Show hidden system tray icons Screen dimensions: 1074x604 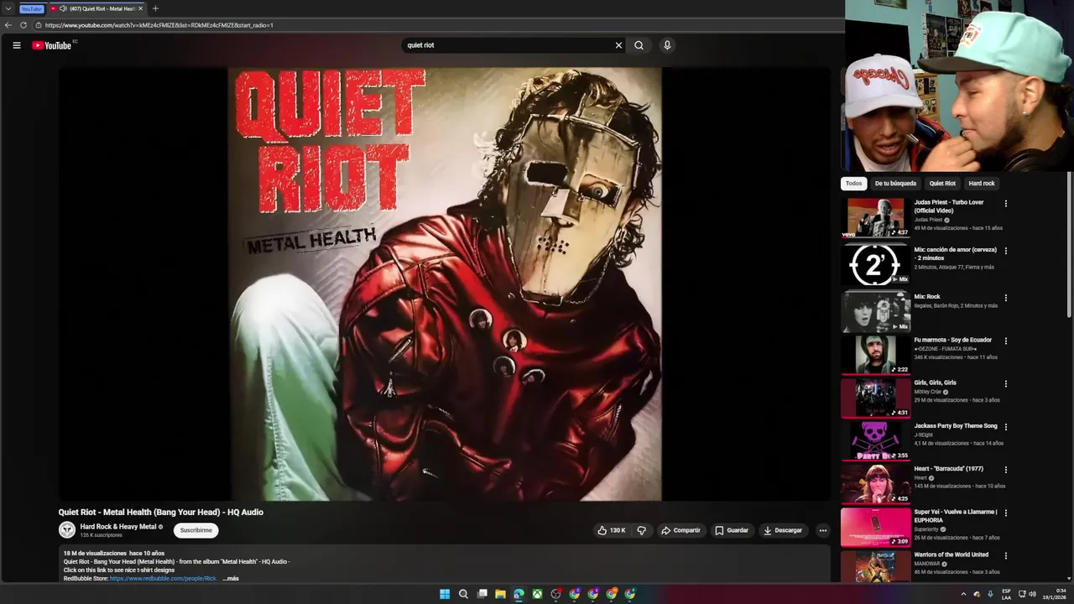963,594
